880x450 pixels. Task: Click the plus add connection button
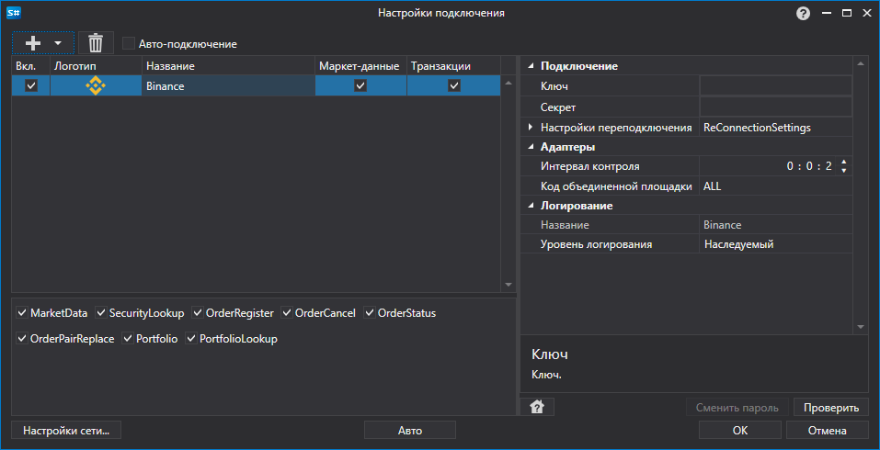coord(33,43)
